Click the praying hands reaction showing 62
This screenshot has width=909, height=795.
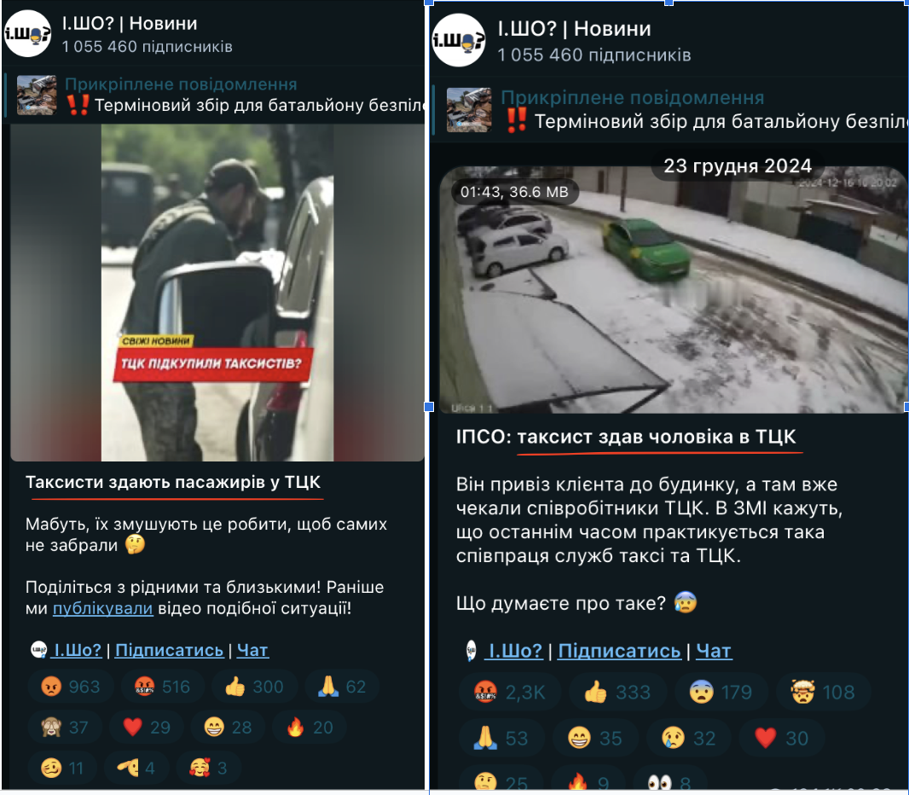point(342,687)
